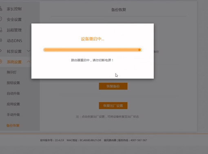208x154 pixels.
Task: Click the 转发设置 icon
Action: [x=1, y=51]
